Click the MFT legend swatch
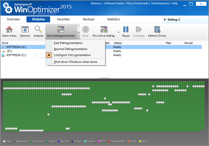209x146 pixels. pyautogui.click(x=99, y=141)
